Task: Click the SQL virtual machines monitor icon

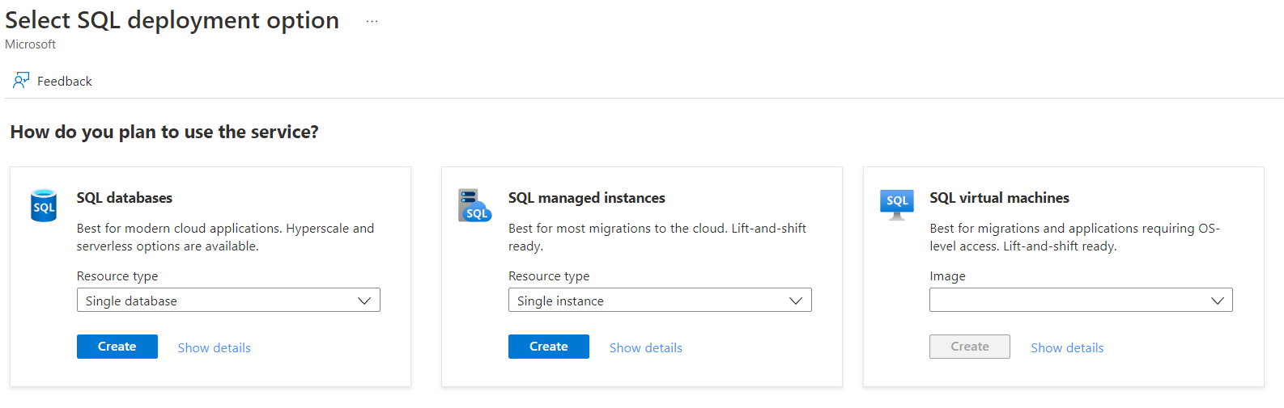Action: point(896,204)
